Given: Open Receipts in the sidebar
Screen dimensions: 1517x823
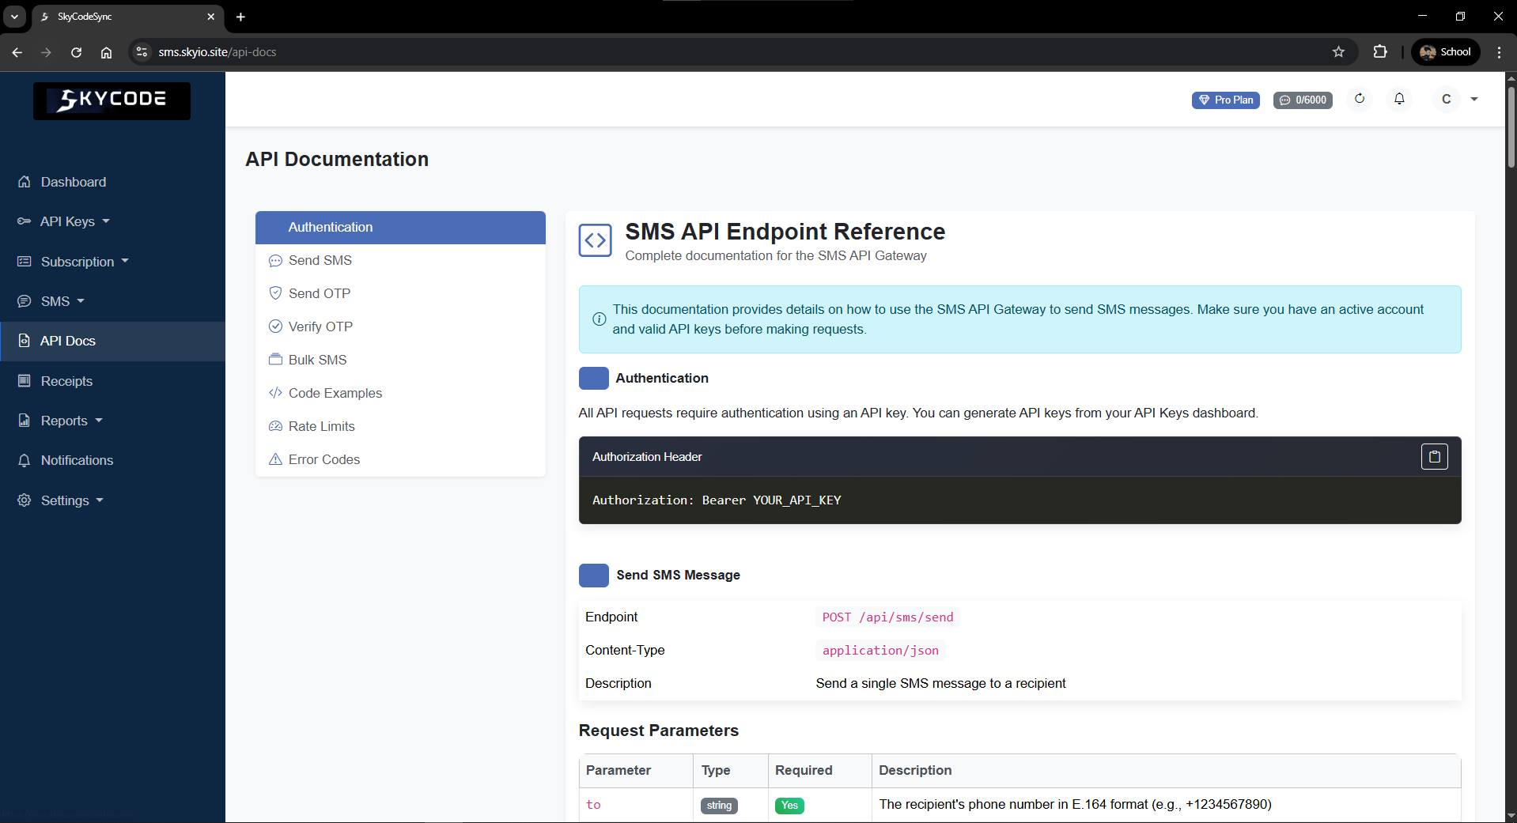Looking at the screenshot, I should tap(112, 381).
